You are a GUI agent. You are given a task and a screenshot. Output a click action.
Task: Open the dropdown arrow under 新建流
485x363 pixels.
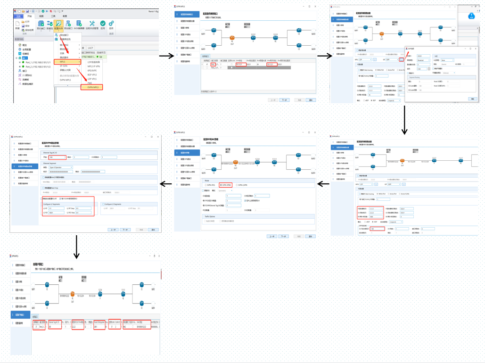[x=49, y=31]
